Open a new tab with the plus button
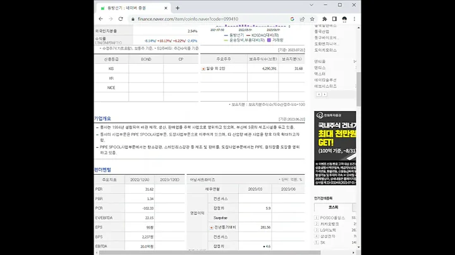The width and height of the screenshot is (455, 255). pyautogui.click(x=178, y=8)
